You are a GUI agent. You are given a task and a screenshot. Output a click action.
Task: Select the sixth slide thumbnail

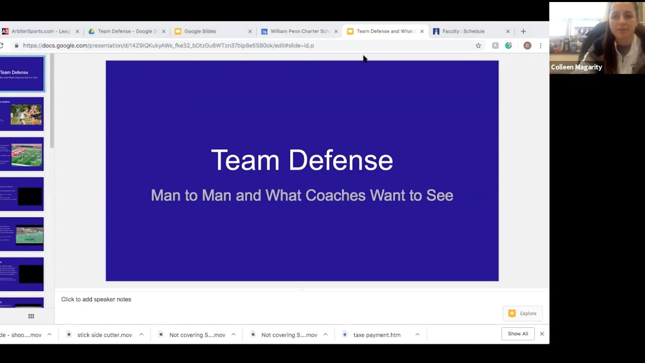(x=22, y=274)
